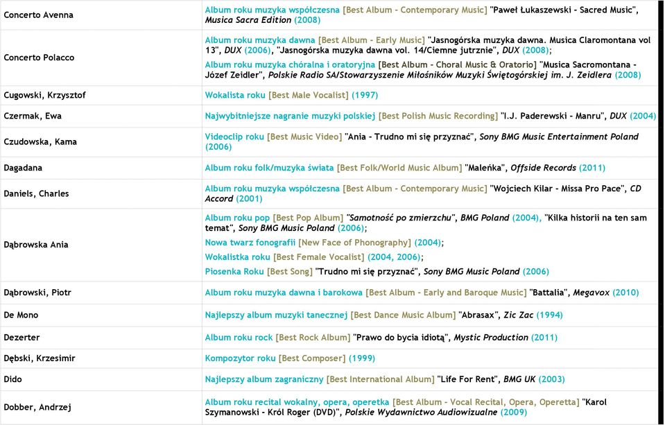The image size is (665, 425).
Task: Select Concerto Polacco in the name column
Action: [x=39, y=58]
